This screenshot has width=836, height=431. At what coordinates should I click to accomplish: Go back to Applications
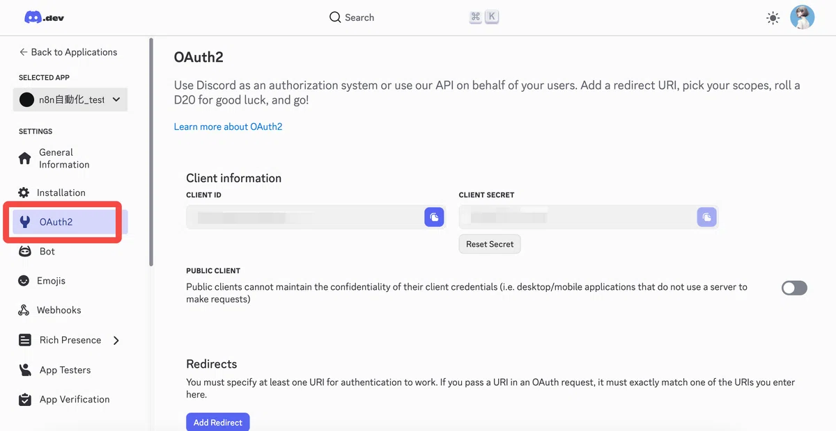[x=68, y=52]
